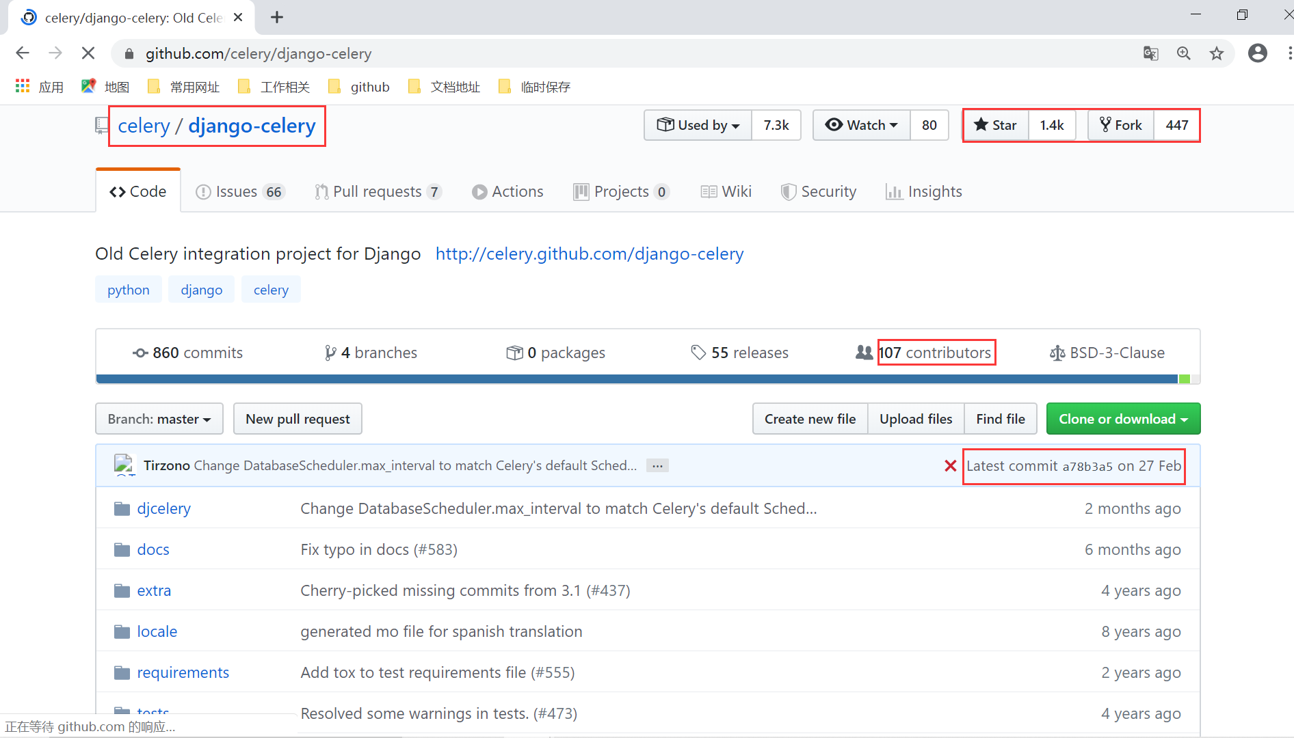This screenshot has height=738, width=1294.
Task: Switch to the Pull requests tab
Action: pyautogui.click(x=378, y=191)
